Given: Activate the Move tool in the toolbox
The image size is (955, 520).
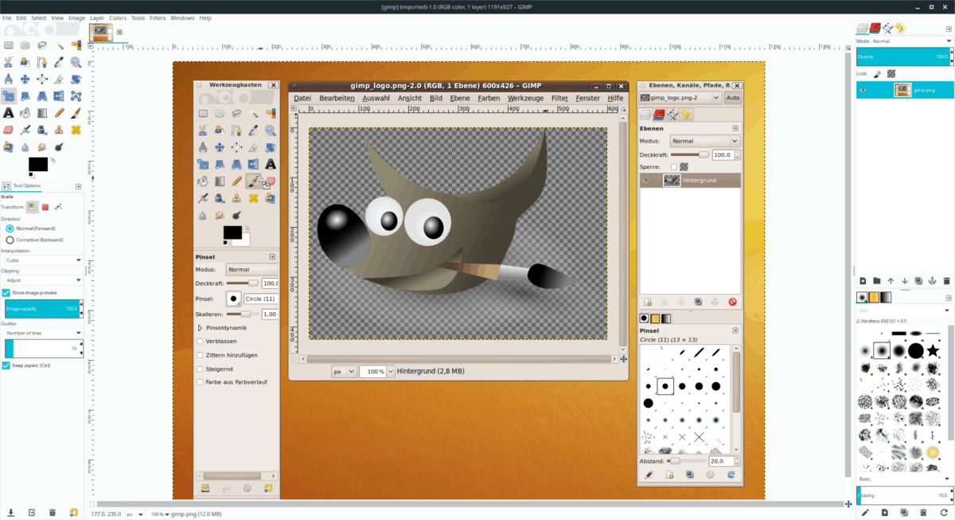Looking at the screenshot, I should [x=219, y=147].
